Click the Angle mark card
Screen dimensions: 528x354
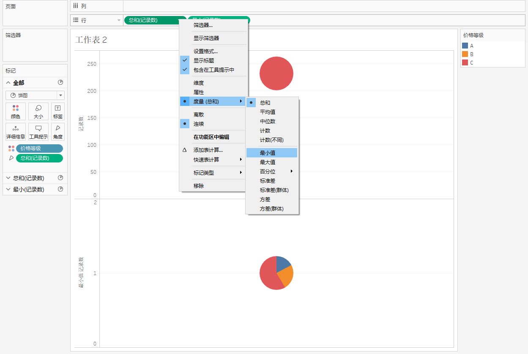pos(58,132)
